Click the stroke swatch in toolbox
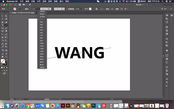 (5, 64)
